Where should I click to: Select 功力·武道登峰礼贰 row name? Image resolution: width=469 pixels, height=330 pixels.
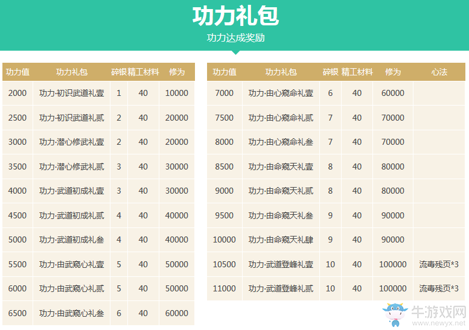(281, 288)
